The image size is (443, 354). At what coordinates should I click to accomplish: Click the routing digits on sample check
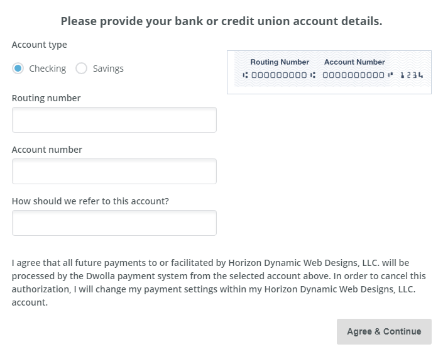[279, 75]
